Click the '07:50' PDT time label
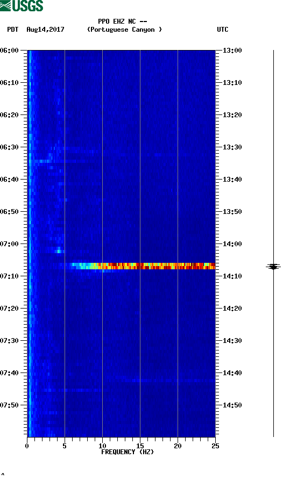The height and width of the screenshot is (480, 297). (x=10, y=405)
